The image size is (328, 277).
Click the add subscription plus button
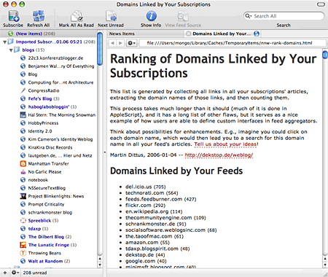pyautogui.click(x=5, y=273)
